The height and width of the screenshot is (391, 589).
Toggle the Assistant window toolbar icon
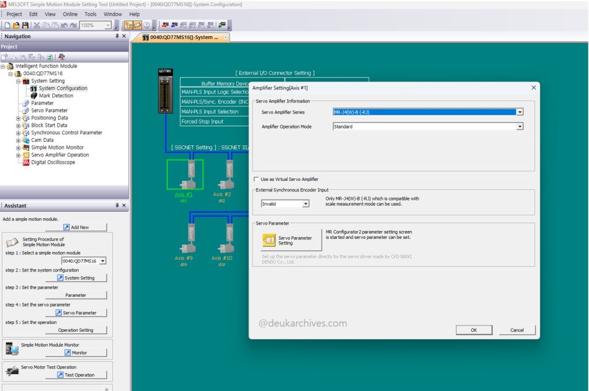pyautogui.click(x=137, y=25)
